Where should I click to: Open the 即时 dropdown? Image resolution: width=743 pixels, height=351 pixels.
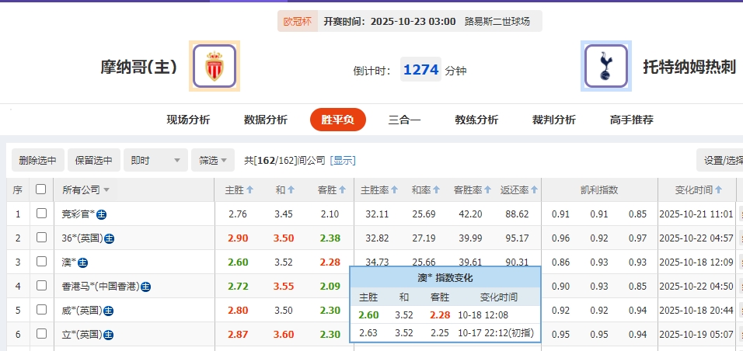point(158,161)
